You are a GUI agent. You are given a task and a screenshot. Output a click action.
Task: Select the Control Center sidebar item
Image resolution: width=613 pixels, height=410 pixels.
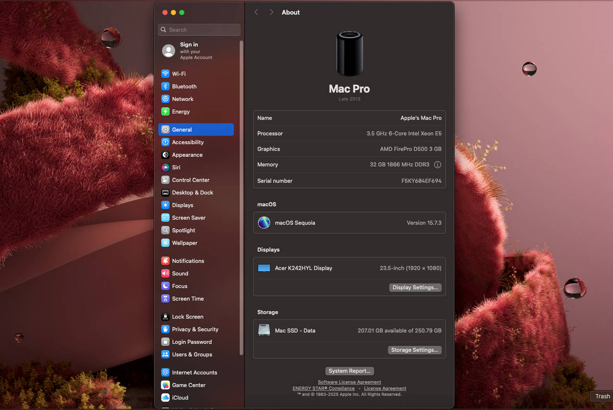191,180
